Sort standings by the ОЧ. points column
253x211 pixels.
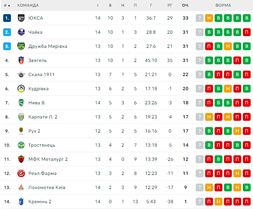[x=186, y=5]
